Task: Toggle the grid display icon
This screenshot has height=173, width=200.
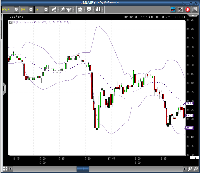Action: click(x=98, y=10)
